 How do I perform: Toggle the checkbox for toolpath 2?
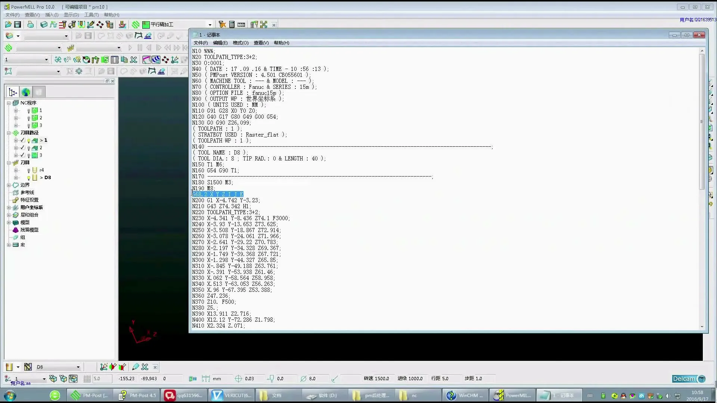tap(22, 148)
